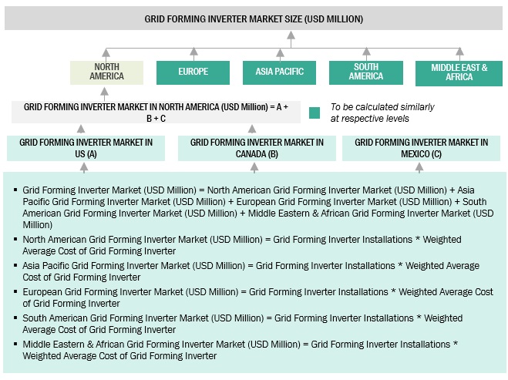Click the arrowhead above the Asia Pacific box
Image resolution: width=508 pixels, height=380 pixels.
pos(279,53)
